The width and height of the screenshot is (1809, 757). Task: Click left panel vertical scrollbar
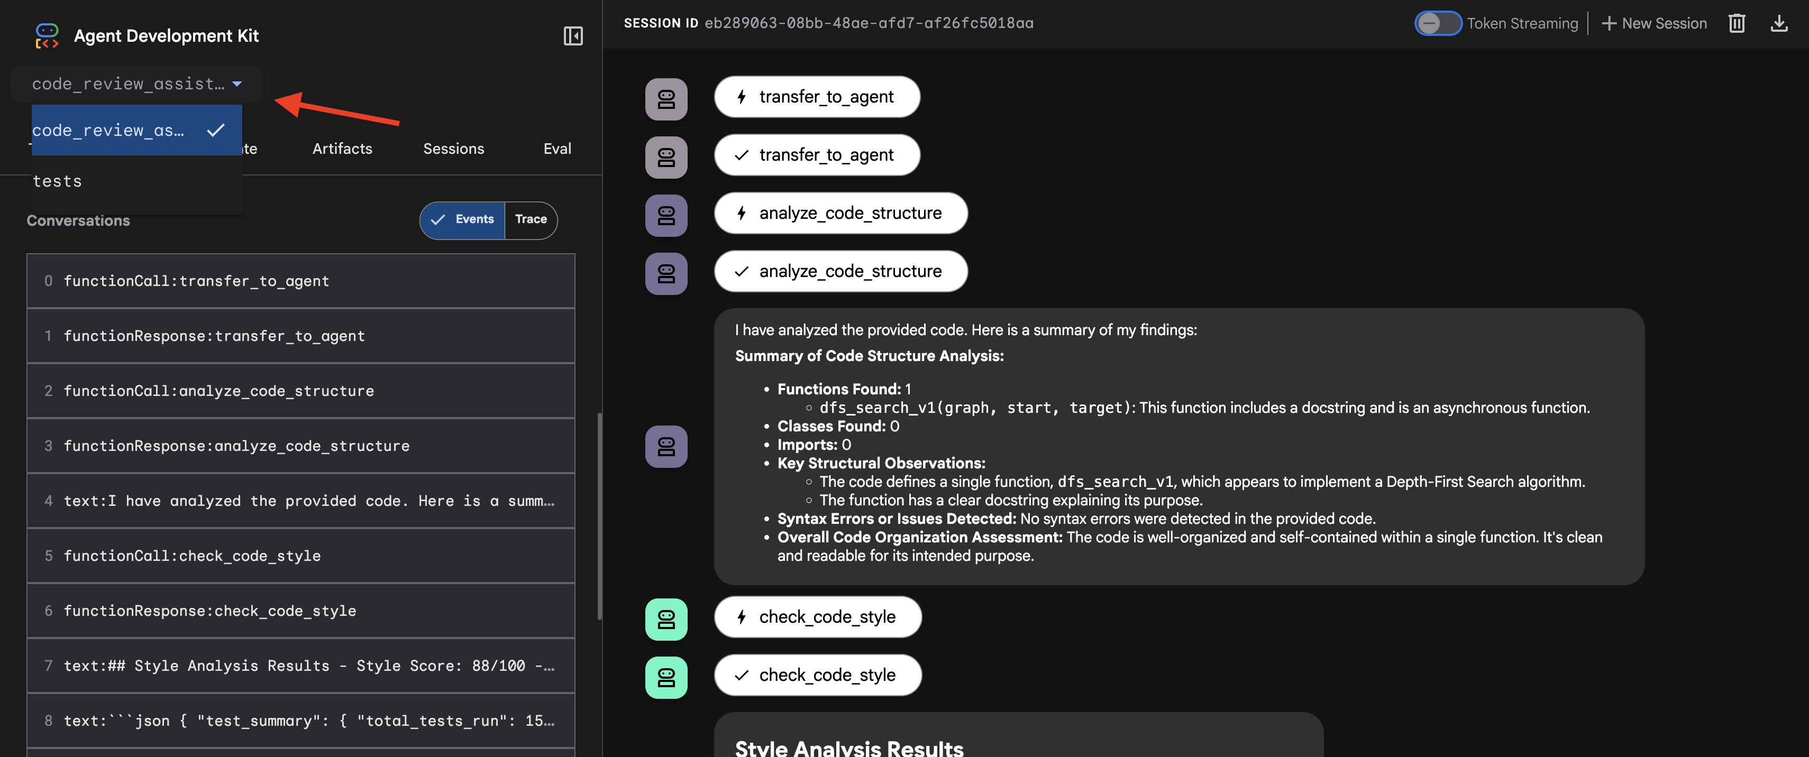pos(599,515)
